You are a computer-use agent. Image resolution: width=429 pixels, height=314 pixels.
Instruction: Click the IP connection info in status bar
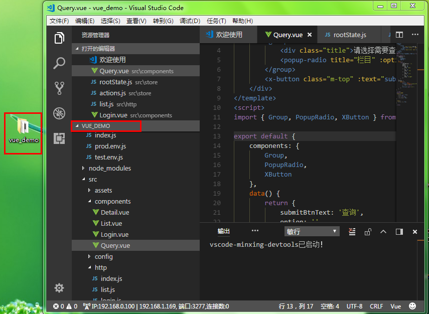pos(156,306)
